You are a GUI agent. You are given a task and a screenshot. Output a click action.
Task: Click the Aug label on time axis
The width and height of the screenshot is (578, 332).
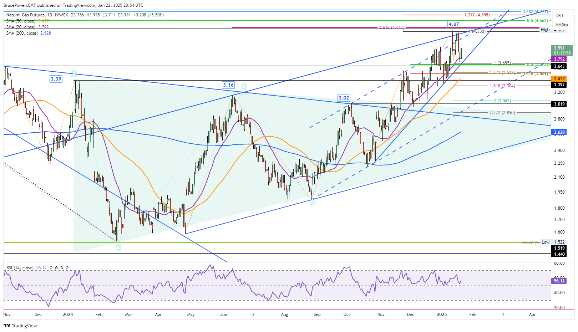284,315
